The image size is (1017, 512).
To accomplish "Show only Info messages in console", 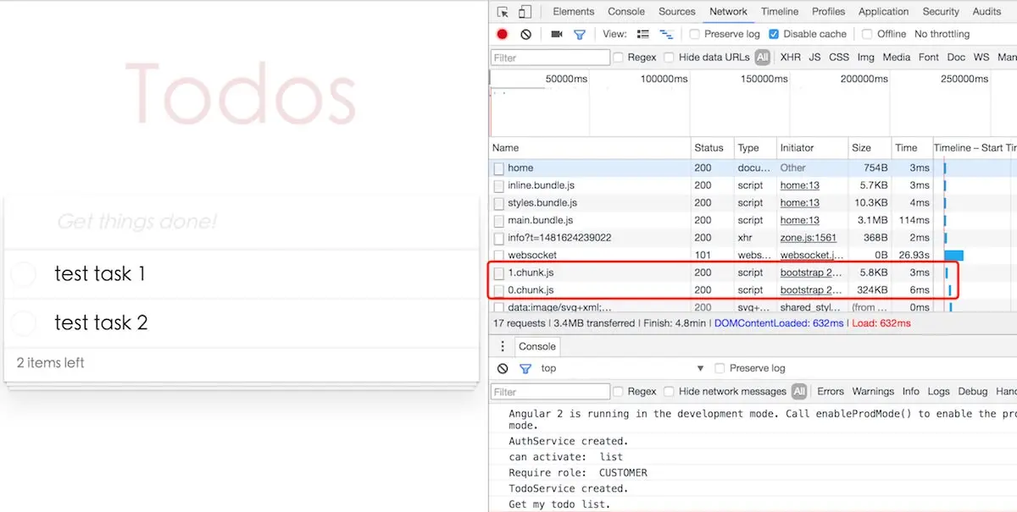I will [911, 392].
